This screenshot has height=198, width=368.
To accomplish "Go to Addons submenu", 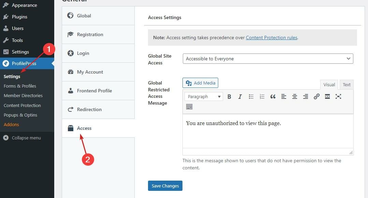I will coord(11,125).
